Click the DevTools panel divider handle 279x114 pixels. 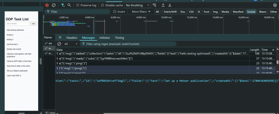pyautogui.click(x=41, y=61)
